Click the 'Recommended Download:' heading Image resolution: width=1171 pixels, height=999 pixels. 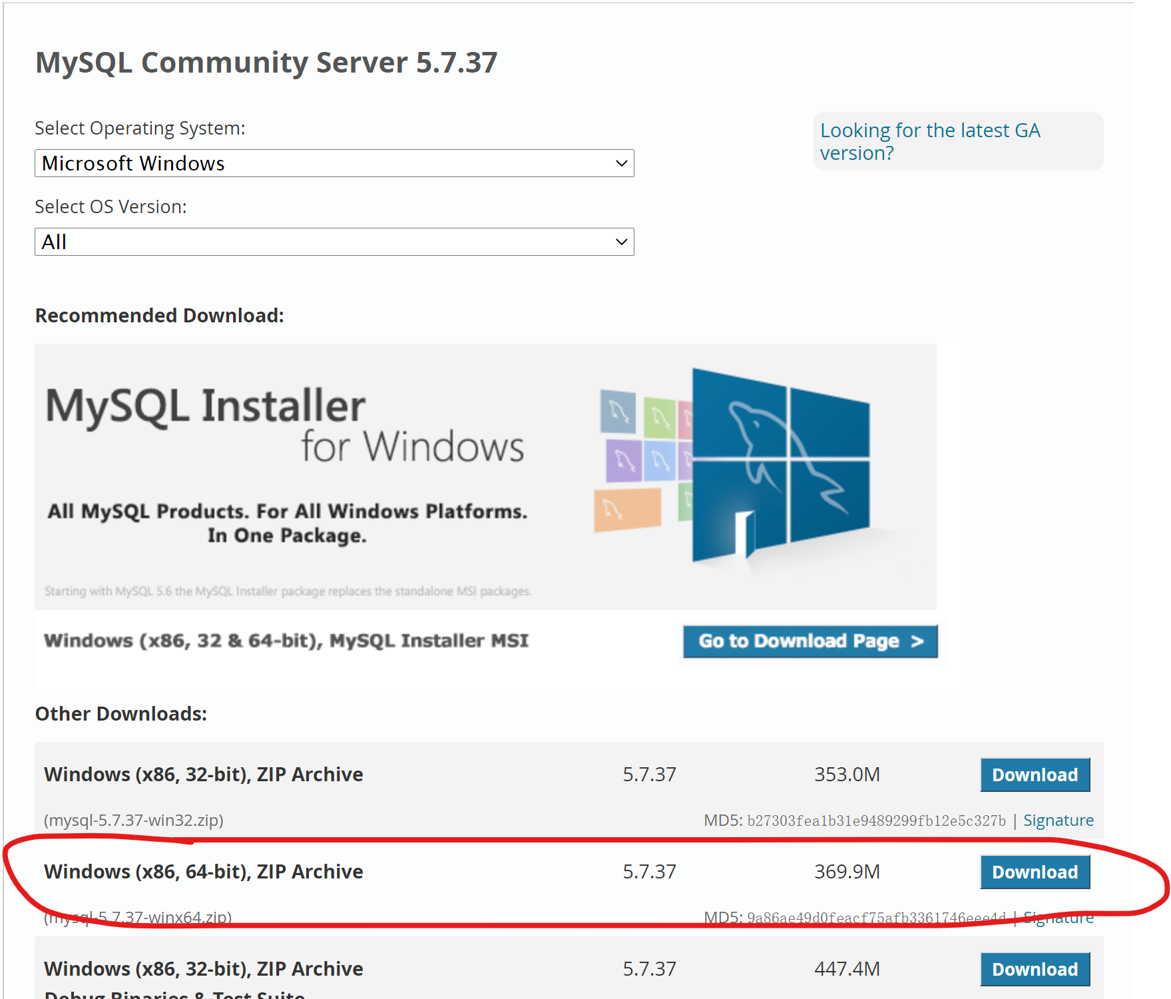pyautogui.click(x=160, y=315)
